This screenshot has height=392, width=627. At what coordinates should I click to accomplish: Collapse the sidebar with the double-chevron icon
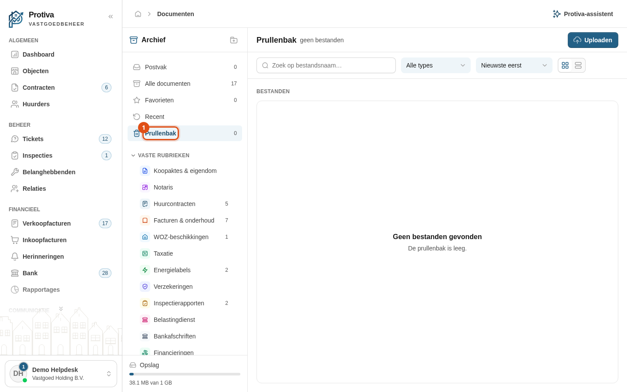[111, 17]
